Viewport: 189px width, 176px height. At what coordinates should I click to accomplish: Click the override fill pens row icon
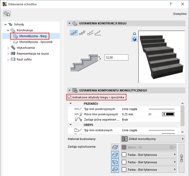(x=78, y=120)
